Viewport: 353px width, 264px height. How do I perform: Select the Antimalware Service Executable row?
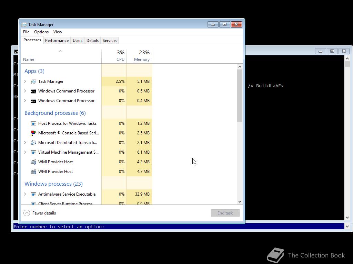87,194
